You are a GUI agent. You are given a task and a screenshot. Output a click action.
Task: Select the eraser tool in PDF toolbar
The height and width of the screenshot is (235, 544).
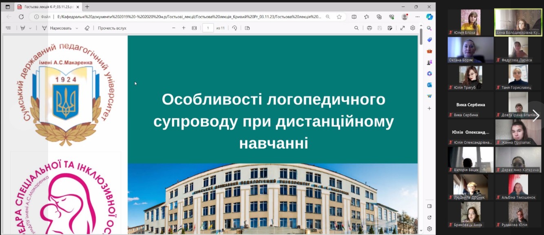click(x=86, y=28)
